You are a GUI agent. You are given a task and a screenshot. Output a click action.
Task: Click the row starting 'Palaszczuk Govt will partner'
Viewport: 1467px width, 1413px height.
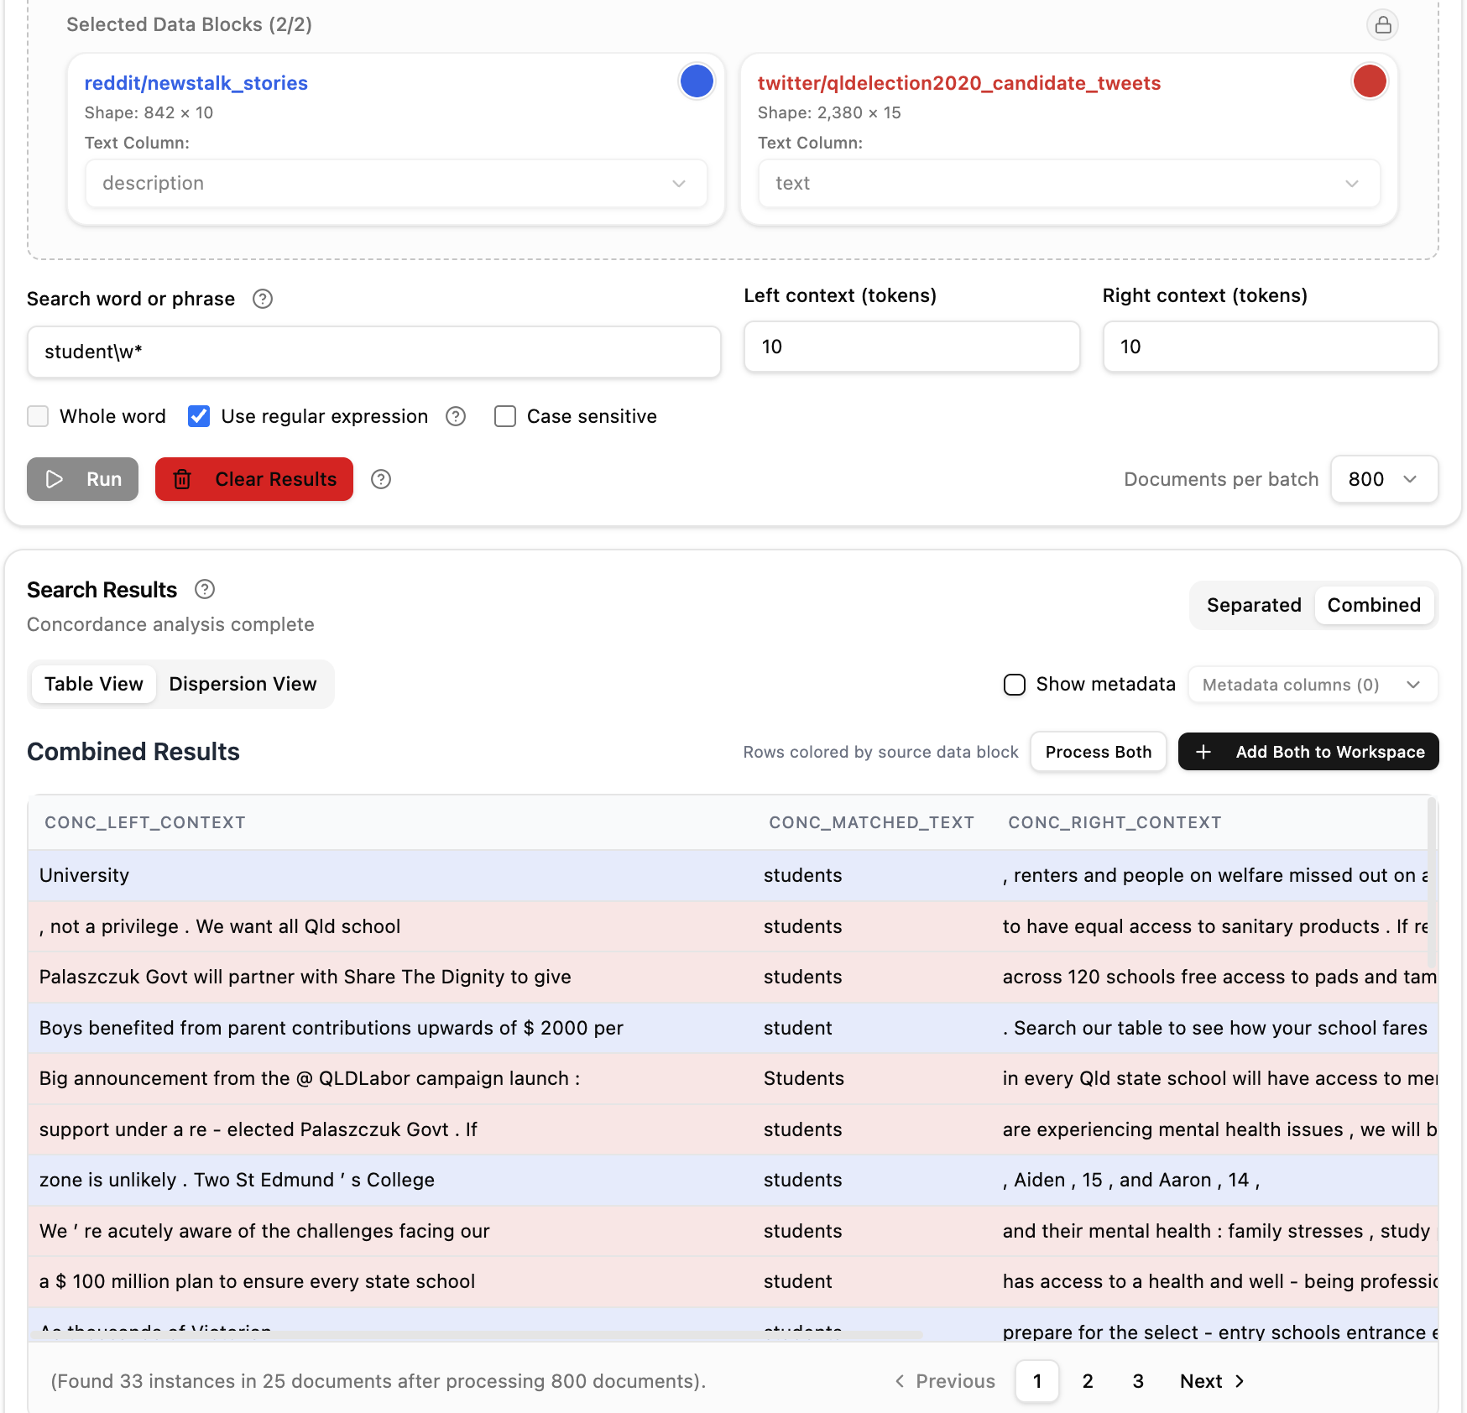(733, 977)
